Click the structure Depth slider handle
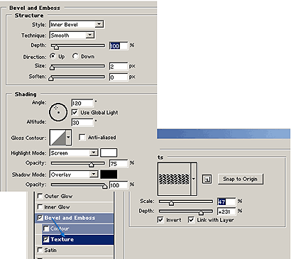Image resolution: width=291 pixels, height=259 pixels. tap(56, 47)
